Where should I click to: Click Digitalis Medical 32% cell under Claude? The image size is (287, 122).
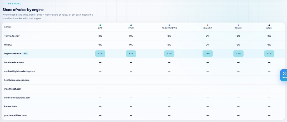208,54
